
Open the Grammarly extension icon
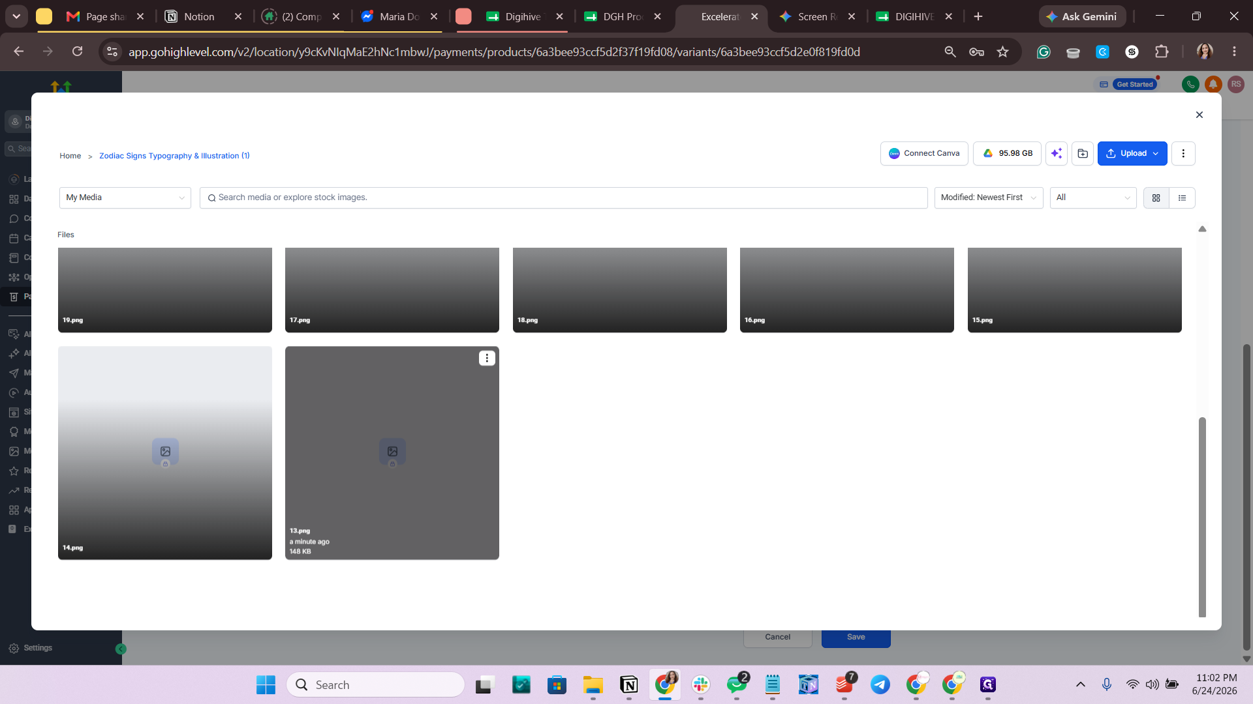click(1044, 51)
